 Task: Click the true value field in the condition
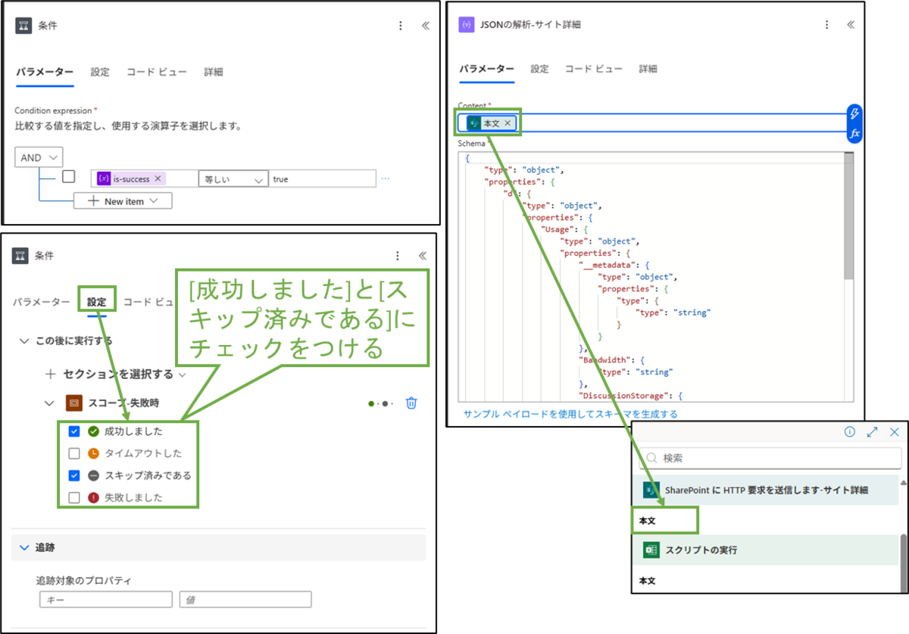(x=322, y=179)
